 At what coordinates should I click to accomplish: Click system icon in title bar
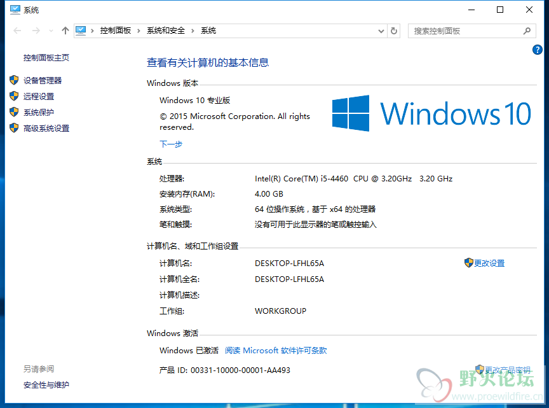point(15,10)
